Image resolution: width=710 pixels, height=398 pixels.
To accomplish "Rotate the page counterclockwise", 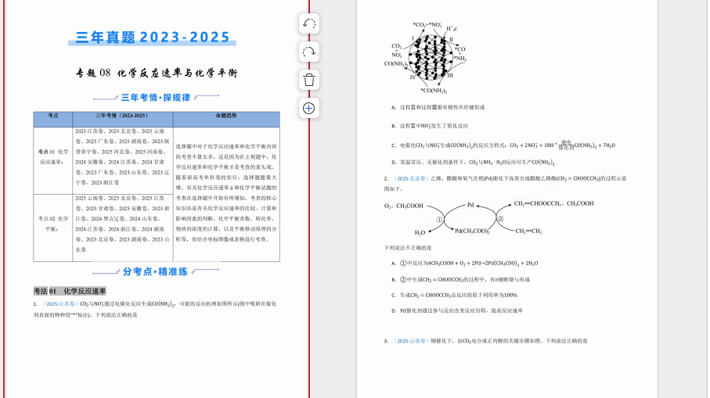I will pos(308,23).
